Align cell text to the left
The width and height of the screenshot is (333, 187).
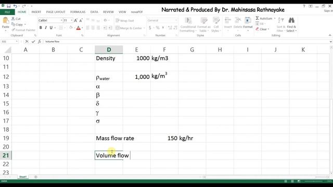[88, 28]
